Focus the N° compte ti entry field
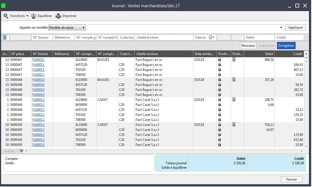Image resolution: width=312 pixels, height=187 pixels. pyautogui.click(x=107, y=38)
